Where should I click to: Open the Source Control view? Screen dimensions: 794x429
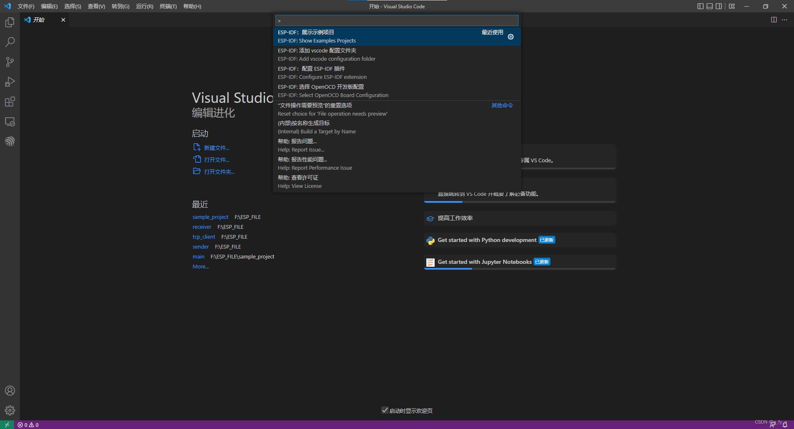click(x=10, y=62)
